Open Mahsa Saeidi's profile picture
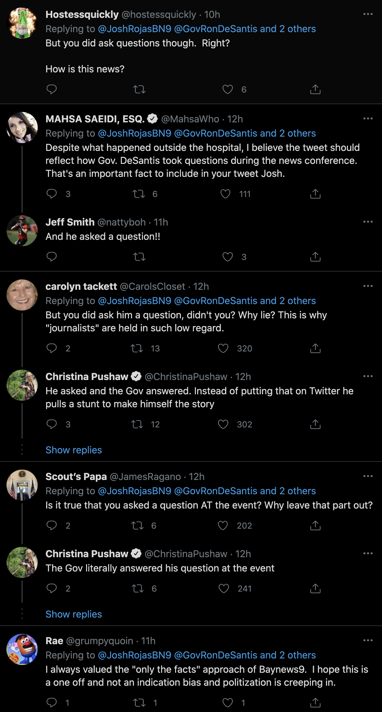382x712 pixels. click(22, 128)
